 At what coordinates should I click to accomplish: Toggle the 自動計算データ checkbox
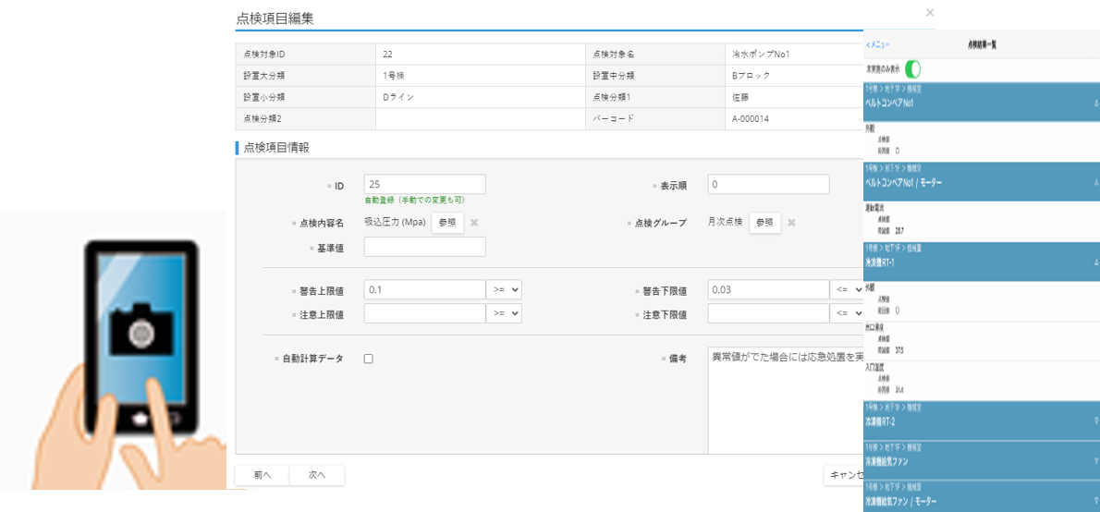368,359
